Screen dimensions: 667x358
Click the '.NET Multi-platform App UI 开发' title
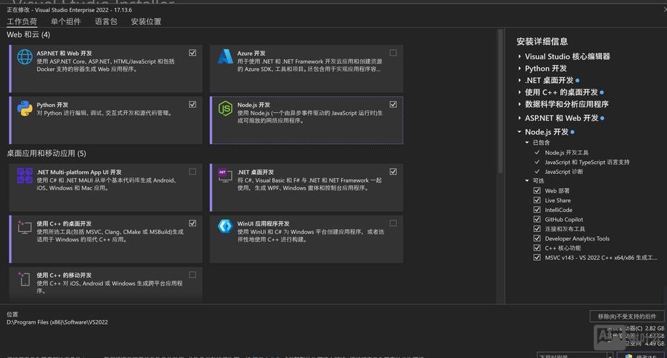tap(79, 172)
